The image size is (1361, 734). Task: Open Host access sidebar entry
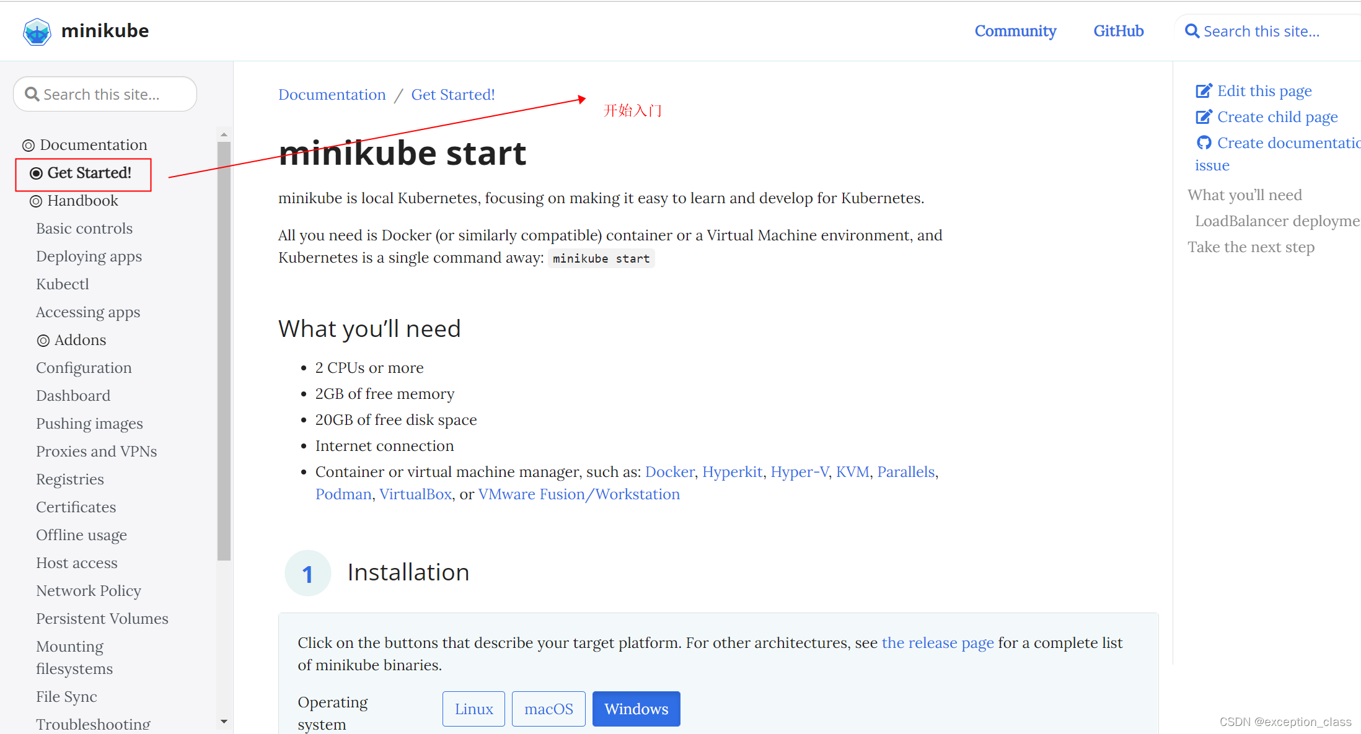point(77,563)
